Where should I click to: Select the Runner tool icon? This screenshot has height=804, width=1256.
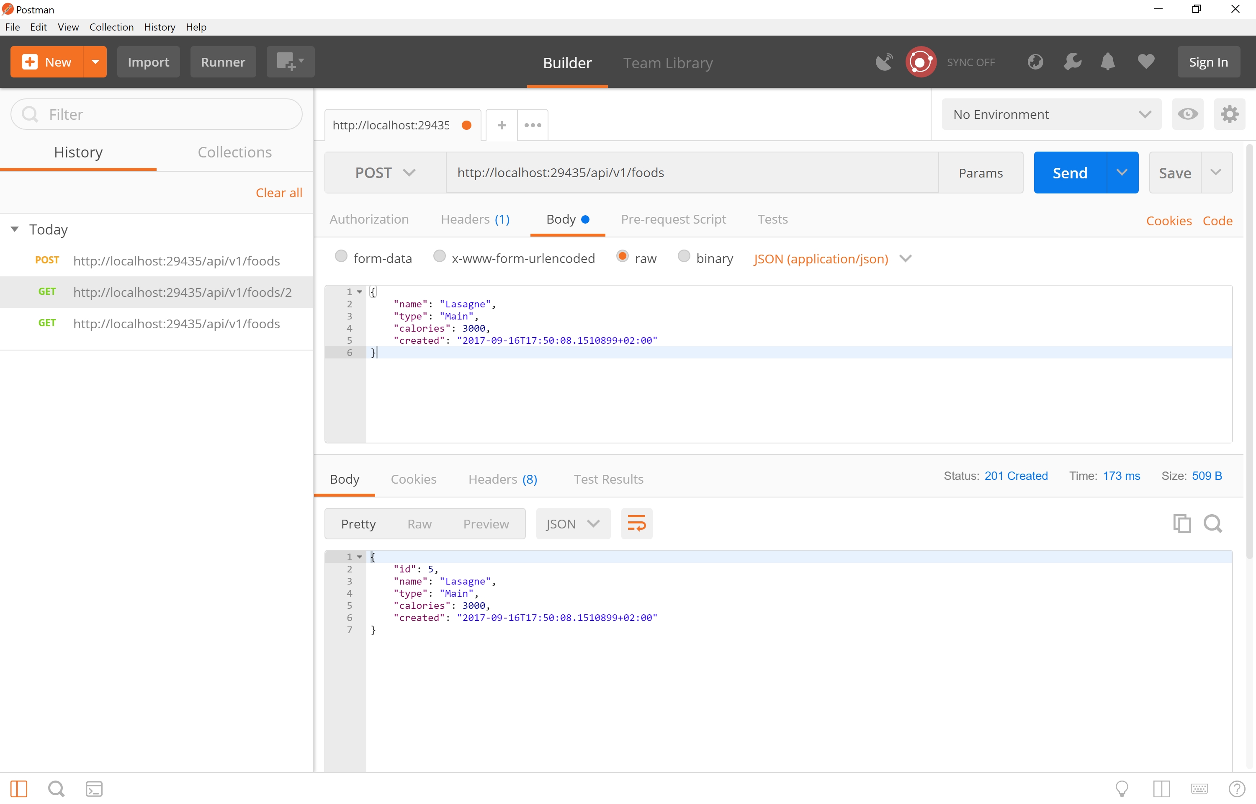coord(222,62)
